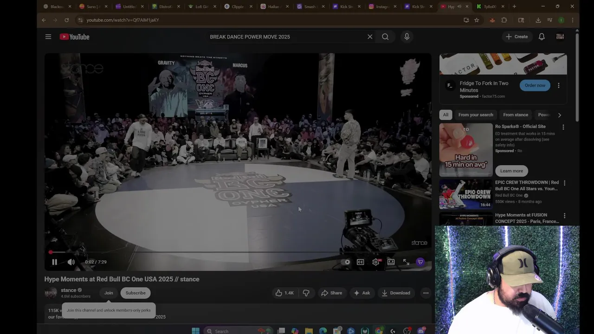The image size is (594, 334).
Task: Like the video with 1.4K likes
Action: pos(284,293)
